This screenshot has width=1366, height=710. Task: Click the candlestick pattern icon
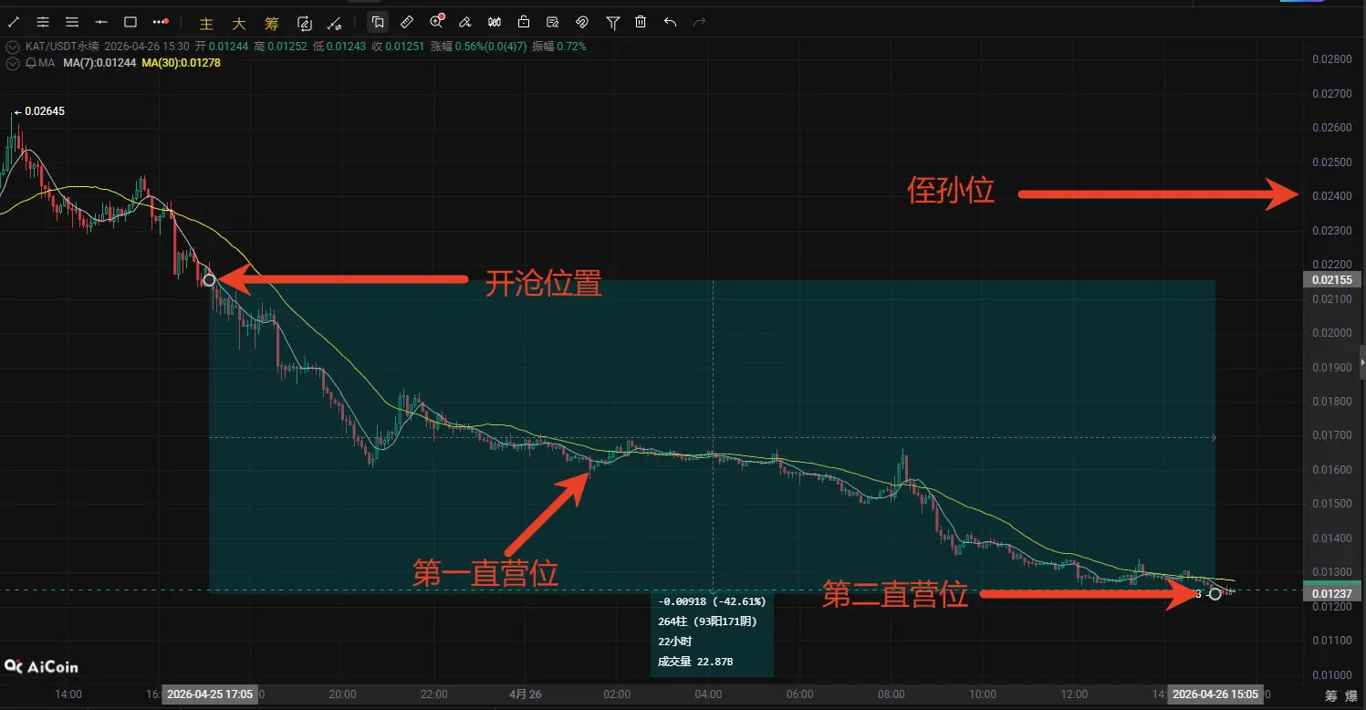[x=495, y=21]
